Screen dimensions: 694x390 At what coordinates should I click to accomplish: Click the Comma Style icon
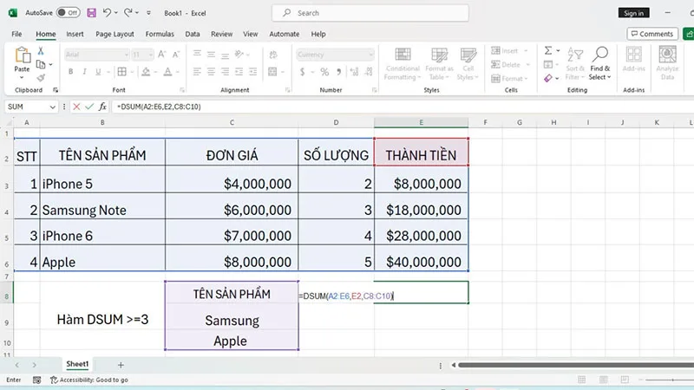[x=338, y=72]
